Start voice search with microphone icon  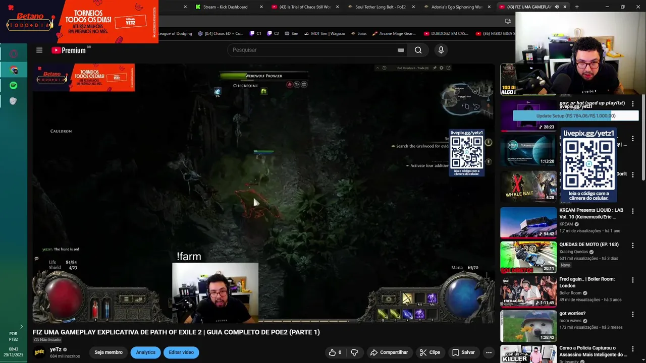441,50
